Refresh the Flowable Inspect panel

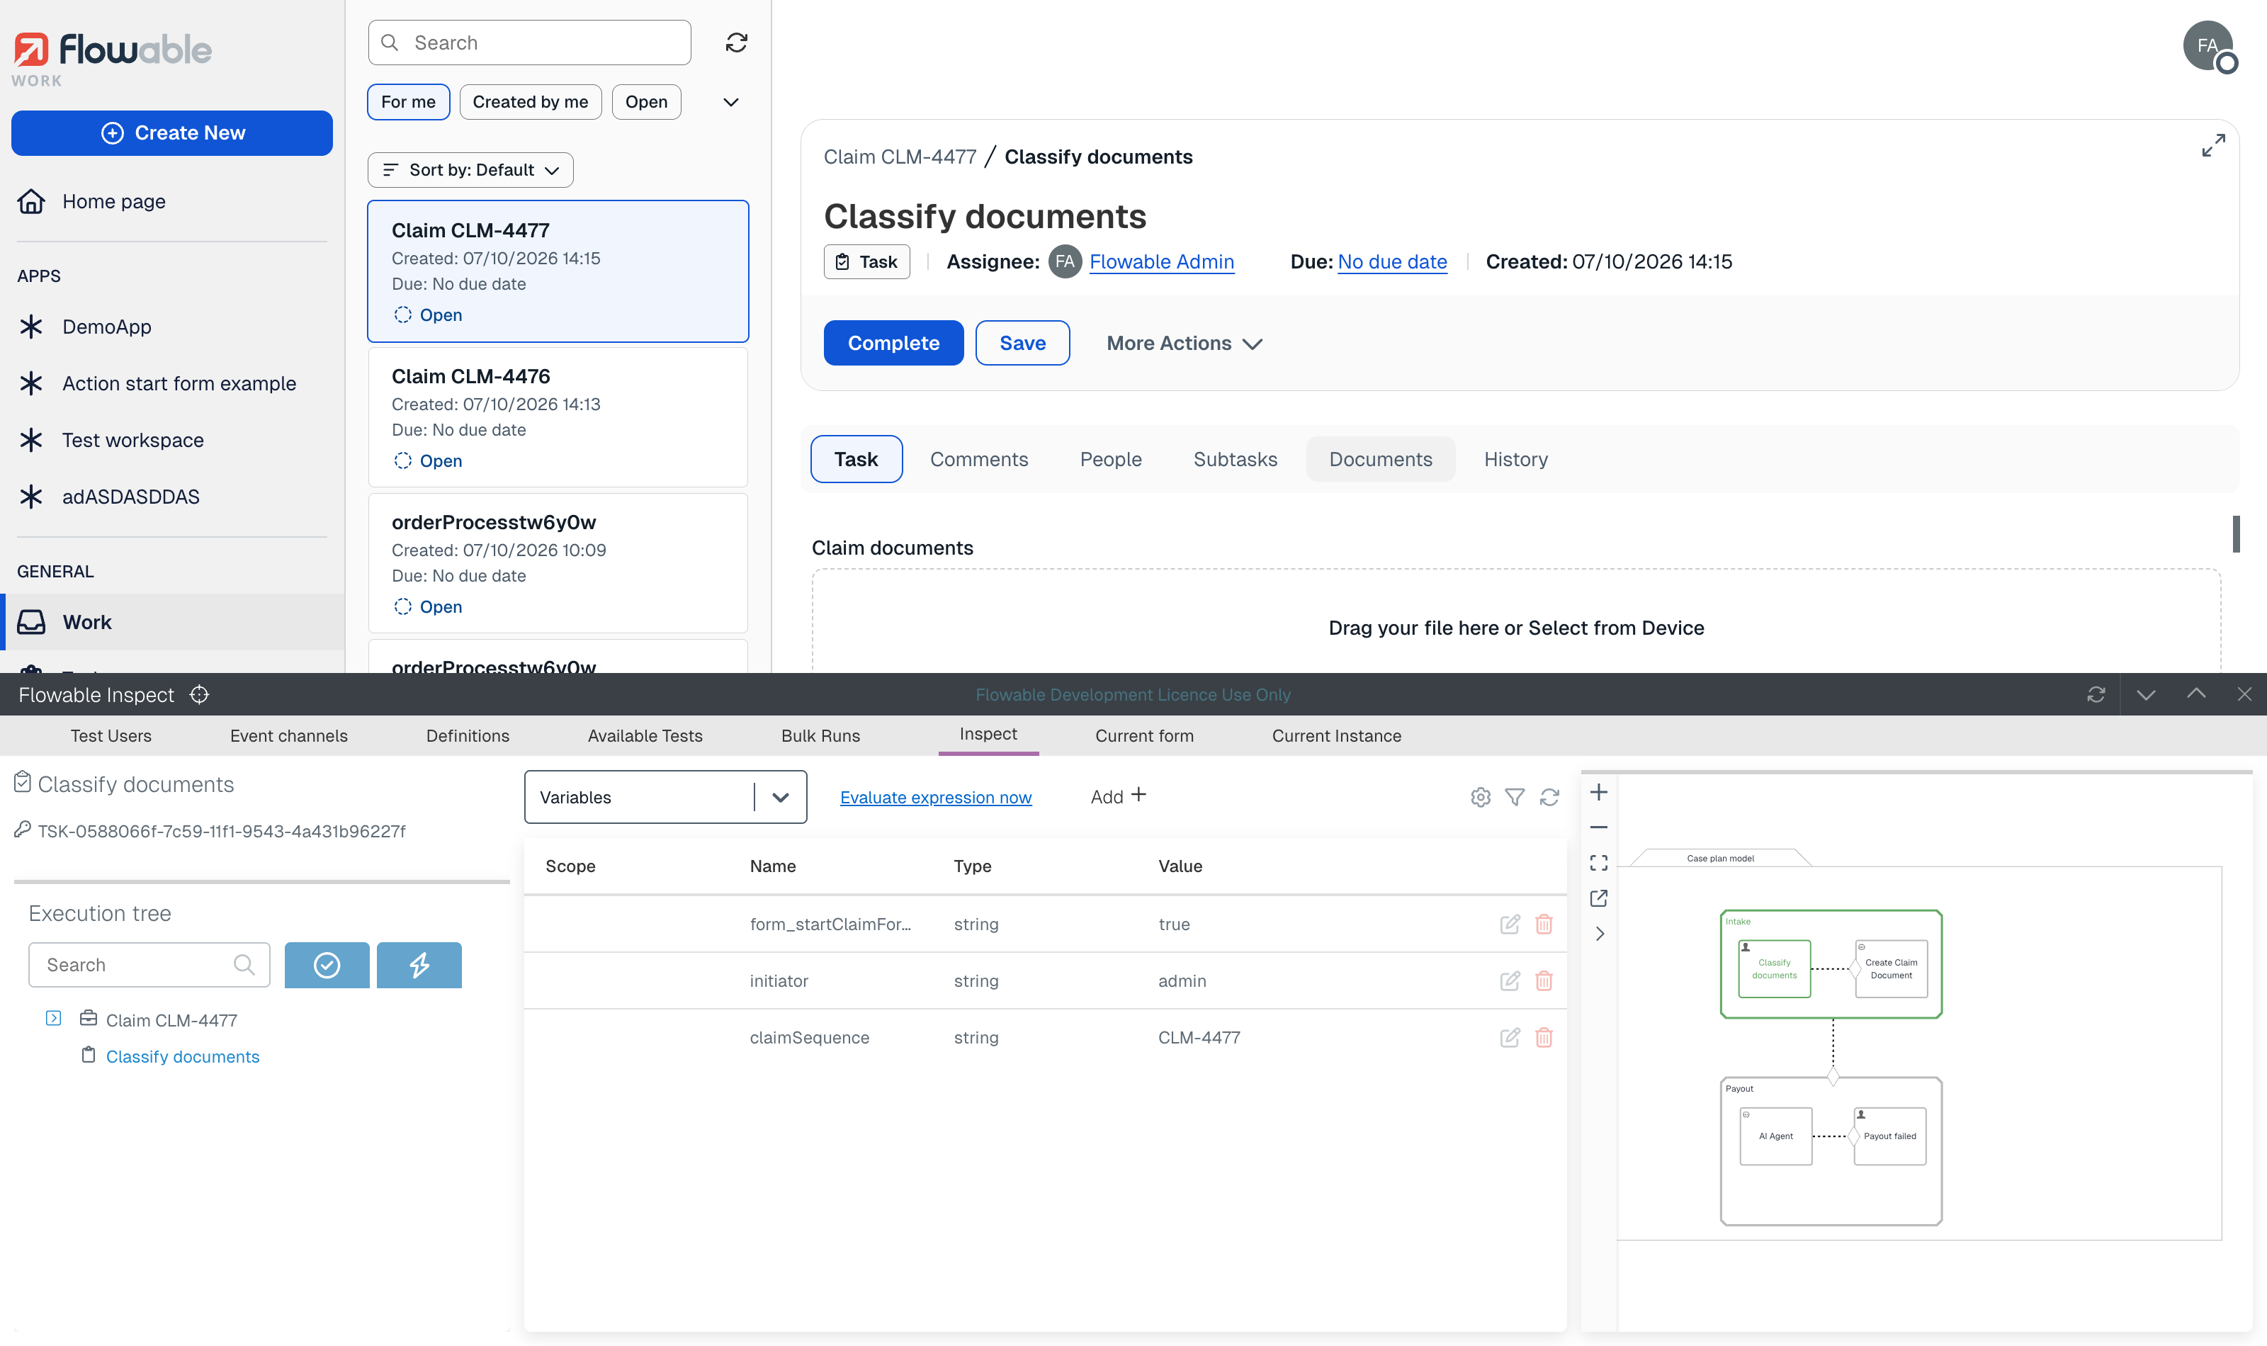click(x=2096, y=695)
